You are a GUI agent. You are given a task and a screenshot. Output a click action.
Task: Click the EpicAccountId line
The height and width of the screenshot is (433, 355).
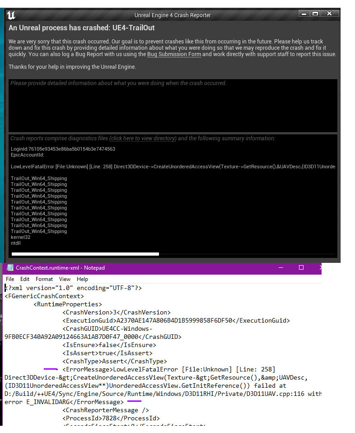click(x=27, y=155)
